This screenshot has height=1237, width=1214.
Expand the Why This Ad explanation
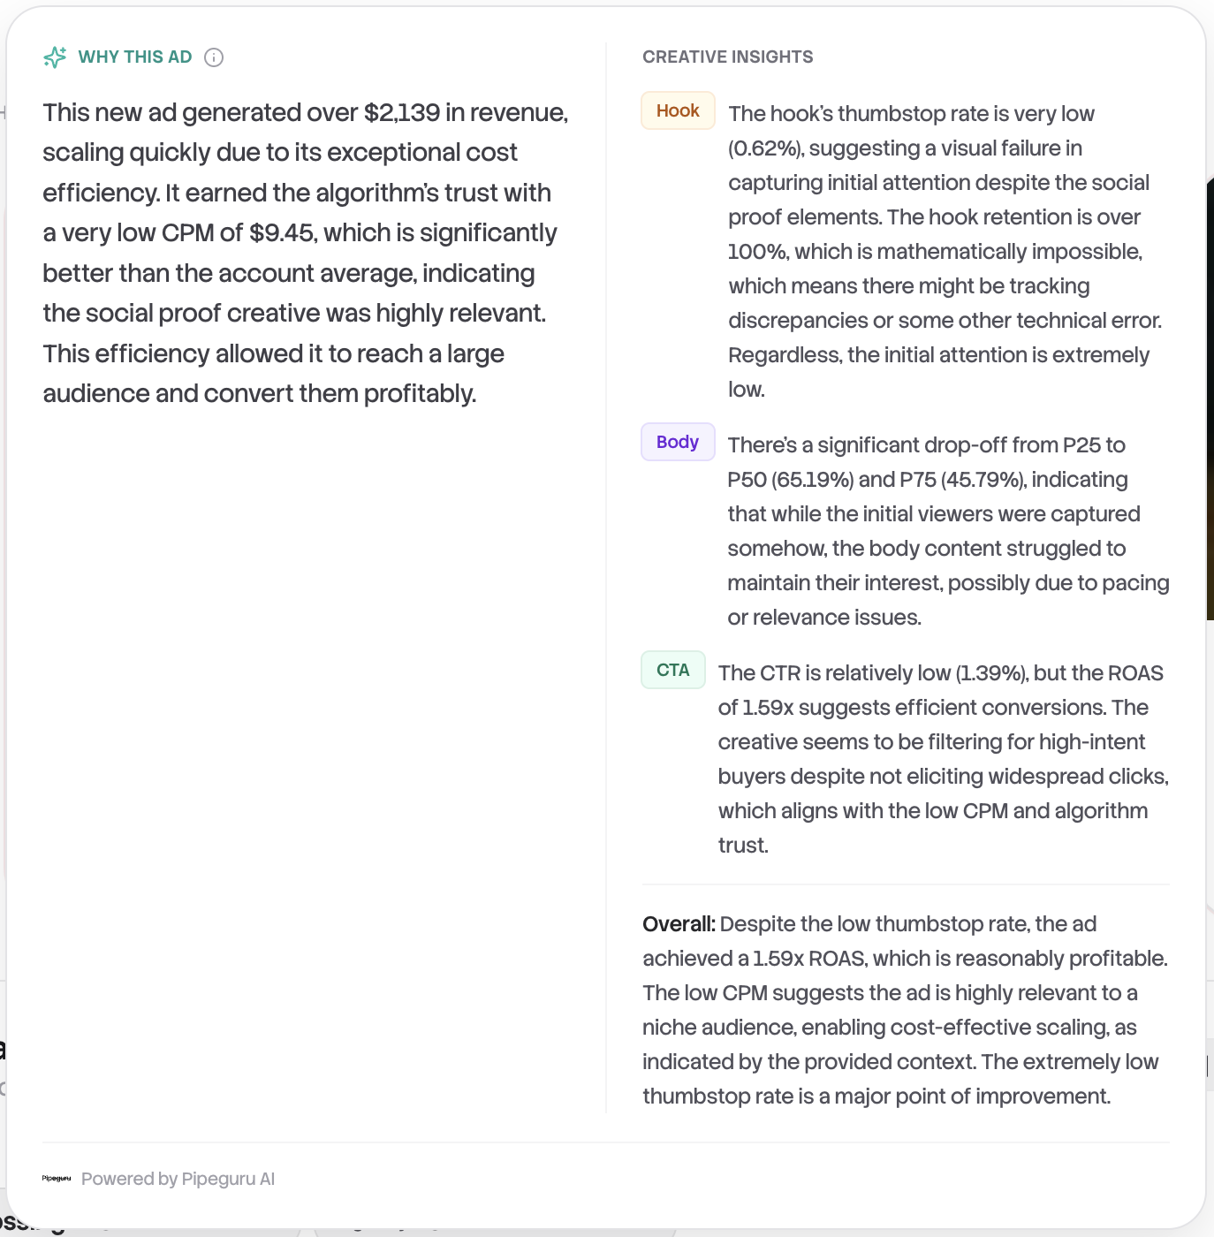tap(134, 57)
